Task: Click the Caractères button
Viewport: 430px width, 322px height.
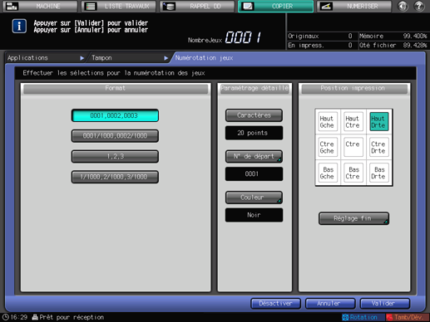Action: tap(254, 115)
